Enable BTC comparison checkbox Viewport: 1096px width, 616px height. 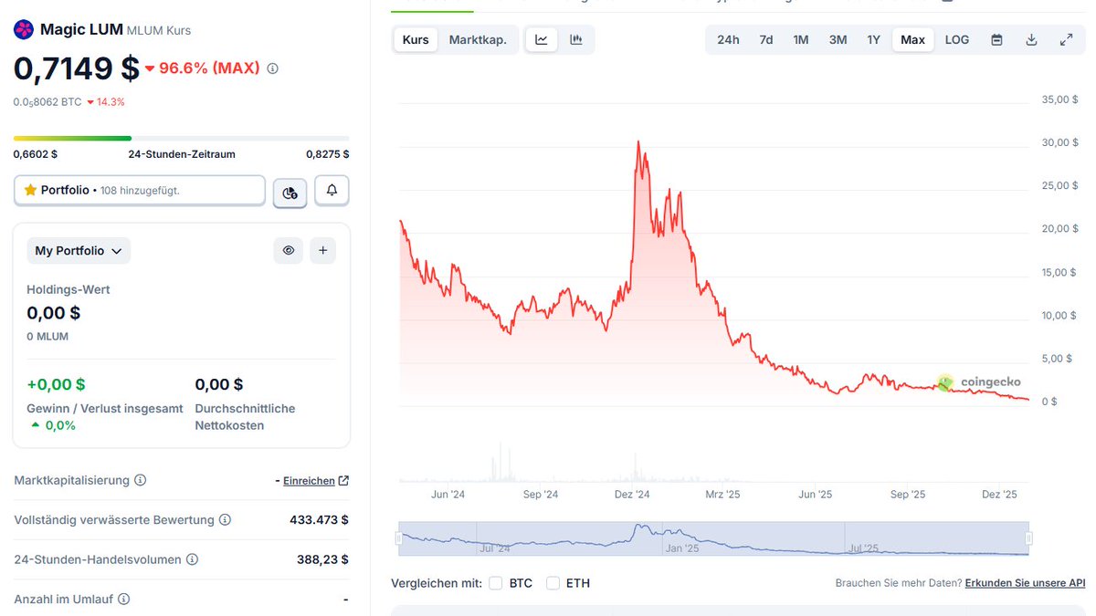495,583
